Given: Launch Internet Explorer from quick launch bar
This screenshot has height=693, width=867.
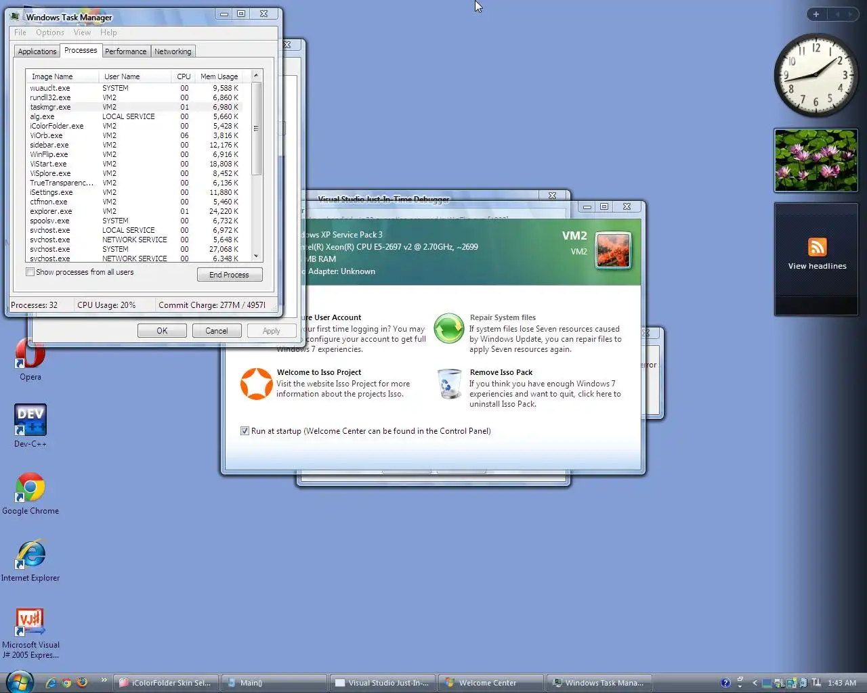Looking at the screenshot, I should [51, 683].
